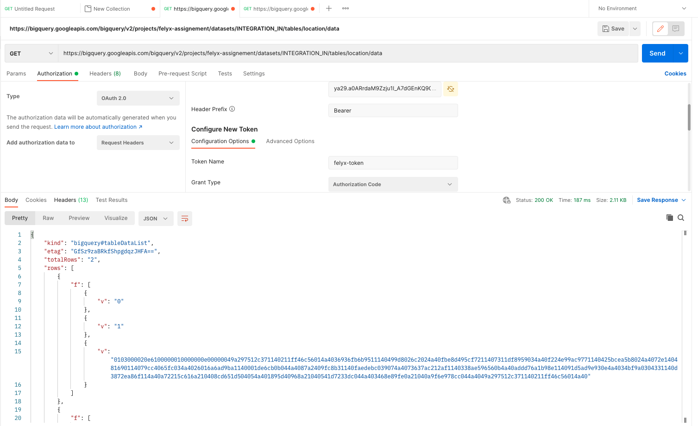Click the orange token sync icon
The height and width of the screenshot is (426, 698).
(450, 89)
